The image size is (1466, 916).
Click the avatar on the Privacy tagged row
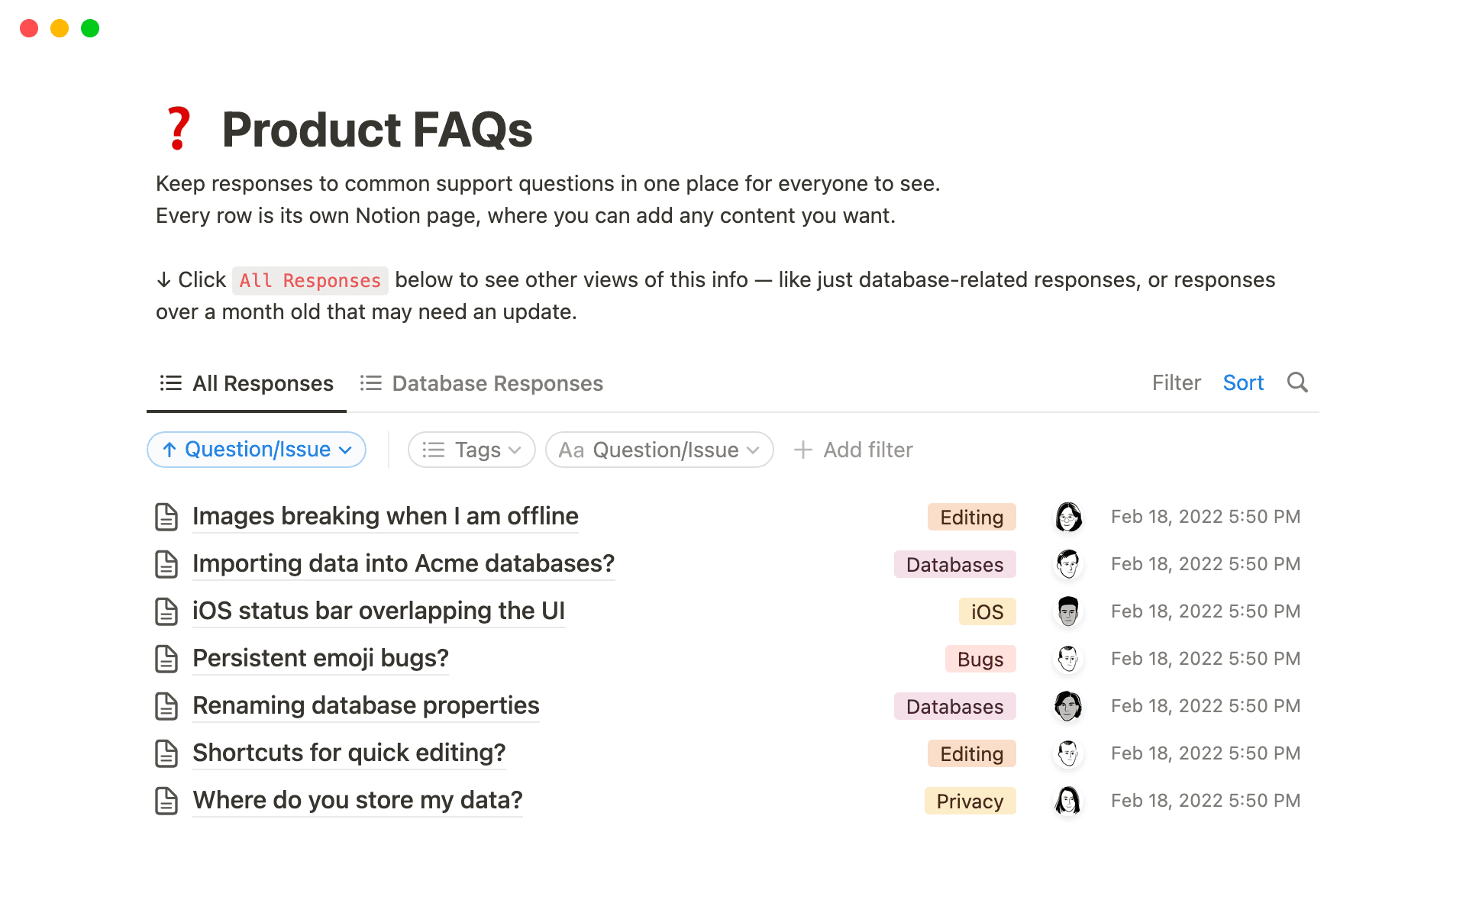(1067, 800)
